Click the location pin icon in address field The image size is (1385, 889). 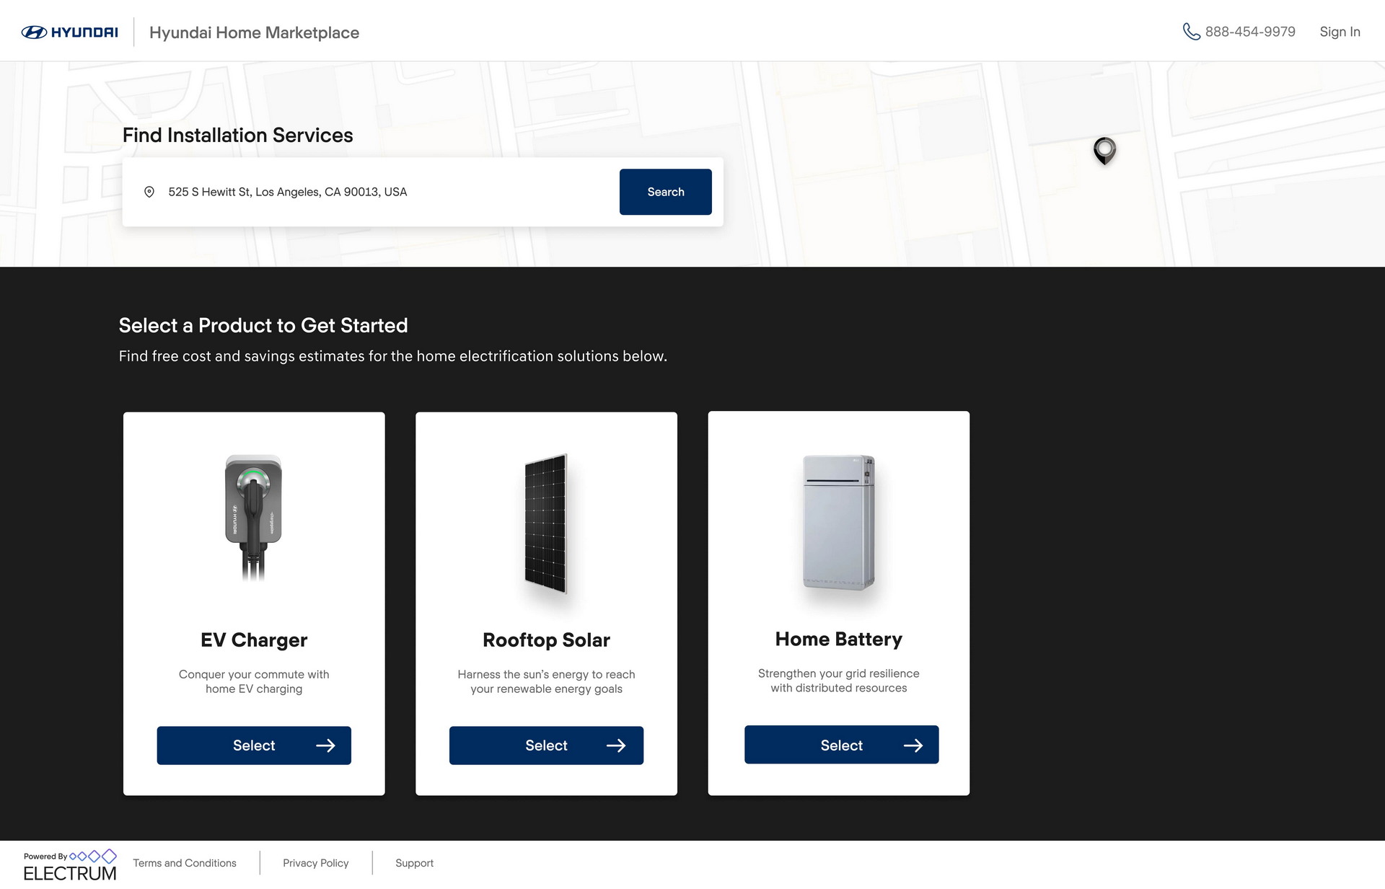pyautogui.click(x=149, y=192)
